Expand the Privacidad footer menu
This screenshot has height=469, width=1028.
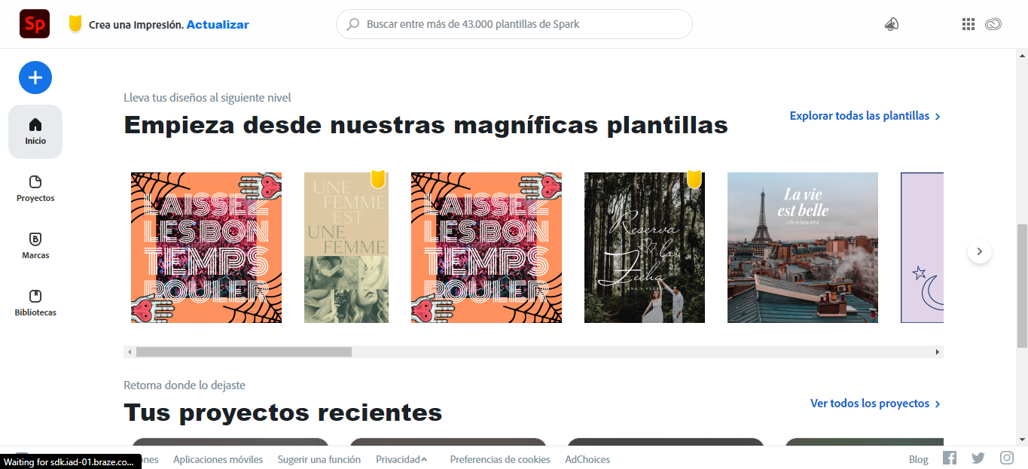(401, 459)
